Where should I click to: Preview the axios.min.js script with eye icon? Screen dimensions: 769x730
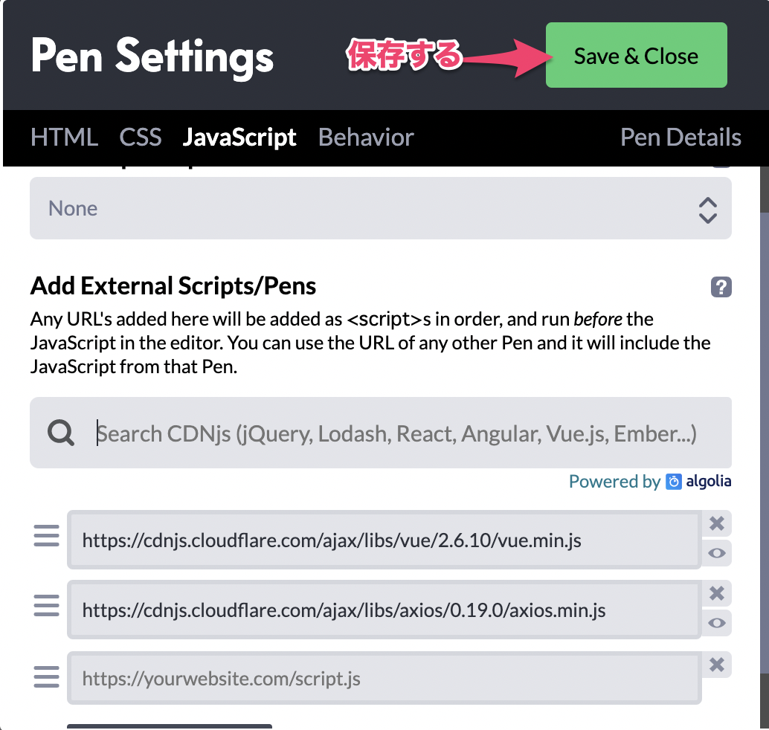(x=717, y=623)
